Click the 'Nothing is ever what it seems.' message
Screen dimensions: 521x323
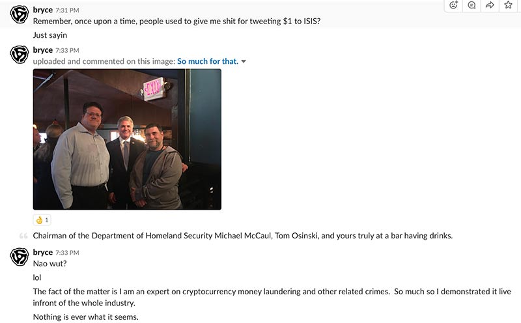pyautogui.click(x=86, y=317)
